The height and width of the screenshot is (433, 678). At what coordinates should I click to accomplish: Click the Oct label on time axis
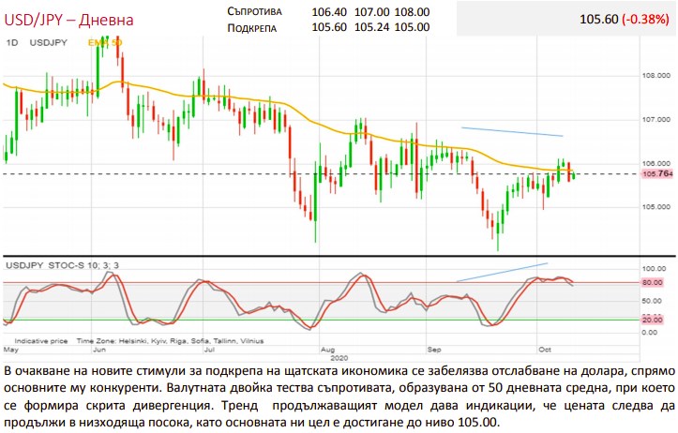tap(545, 350)
